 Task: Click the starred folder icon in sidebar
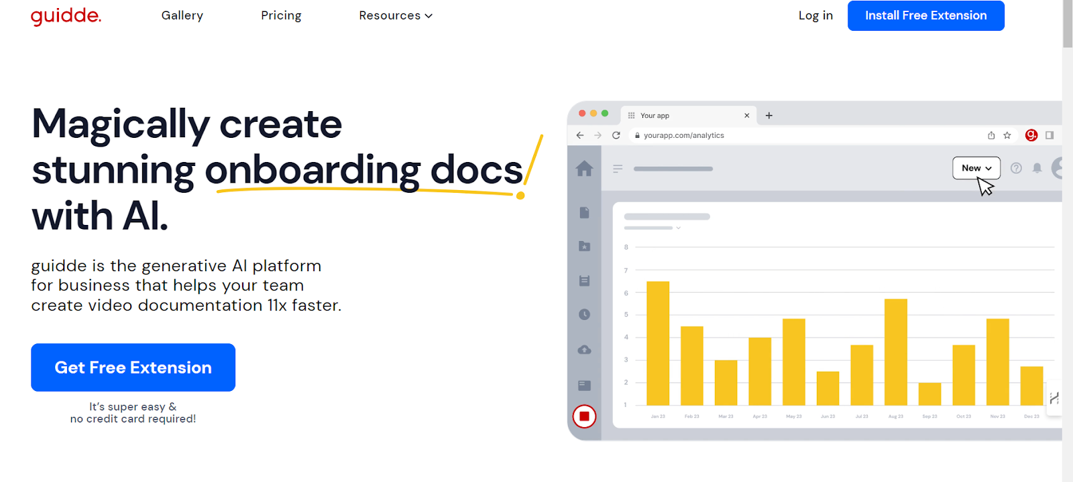tap(584, 246)
